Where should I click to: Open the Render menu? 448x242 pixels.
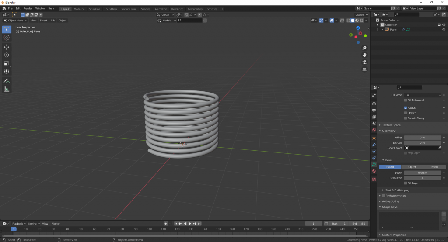coord(28,8)
